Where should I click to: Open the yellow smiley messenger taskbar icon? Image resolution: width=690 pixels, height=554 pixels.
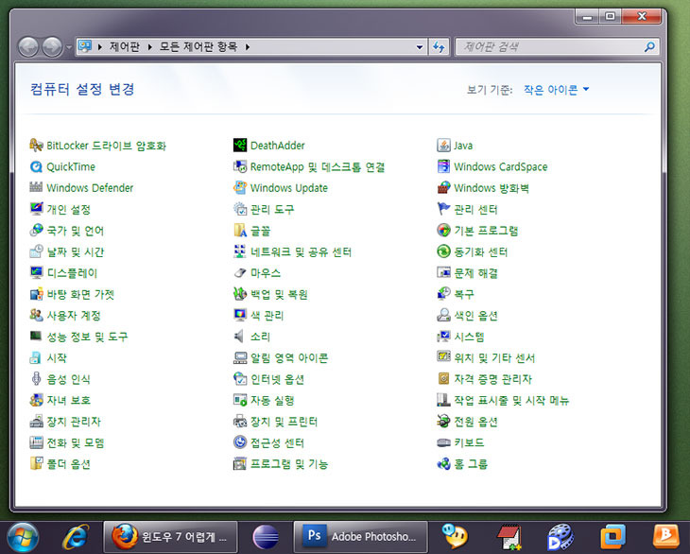455,537
